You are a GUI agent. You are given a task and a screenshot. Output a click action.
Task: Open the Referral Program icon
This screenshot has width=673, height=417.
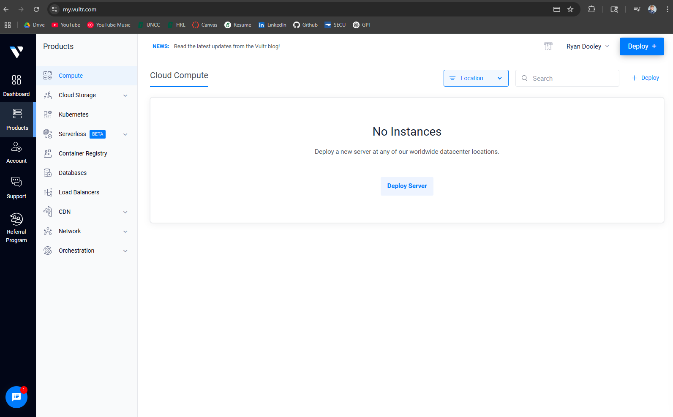click(16, 219)
